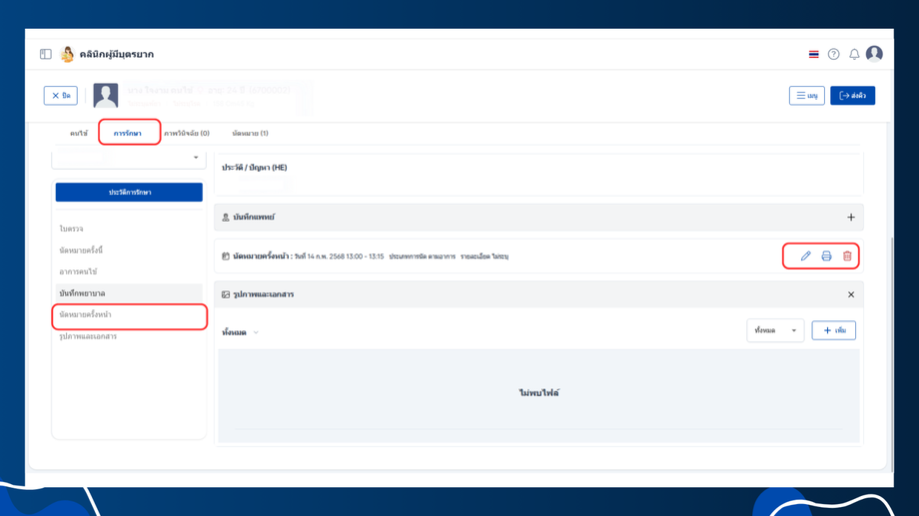
Task: Select บันทึกพยาบาล in sidebar
Action: click(x=129, y=293)
